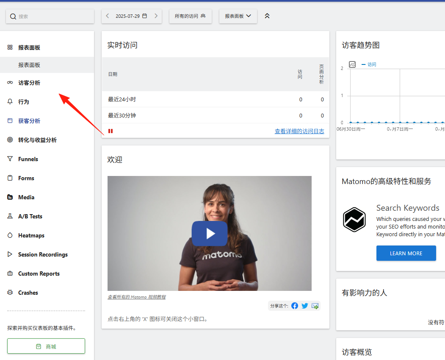Click the 最近30分钟 row label
The height and width of the screenshot is (360, 445).
coord(122,116)
